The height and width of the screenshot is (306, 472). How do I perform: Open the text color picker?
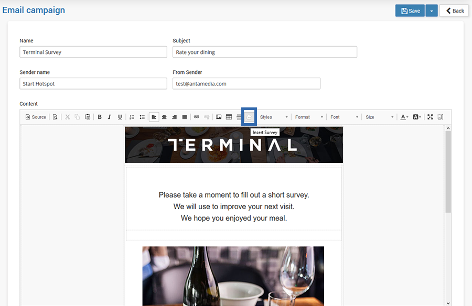click(x=404, y=117)
